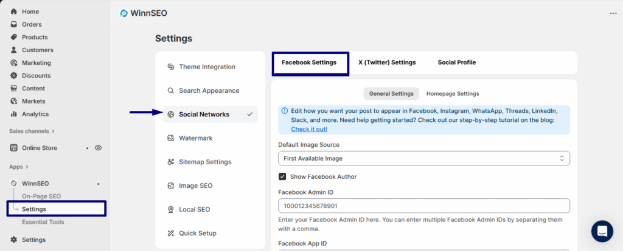Go to Orders page
623x251 pixels.
tap(32, 24)
